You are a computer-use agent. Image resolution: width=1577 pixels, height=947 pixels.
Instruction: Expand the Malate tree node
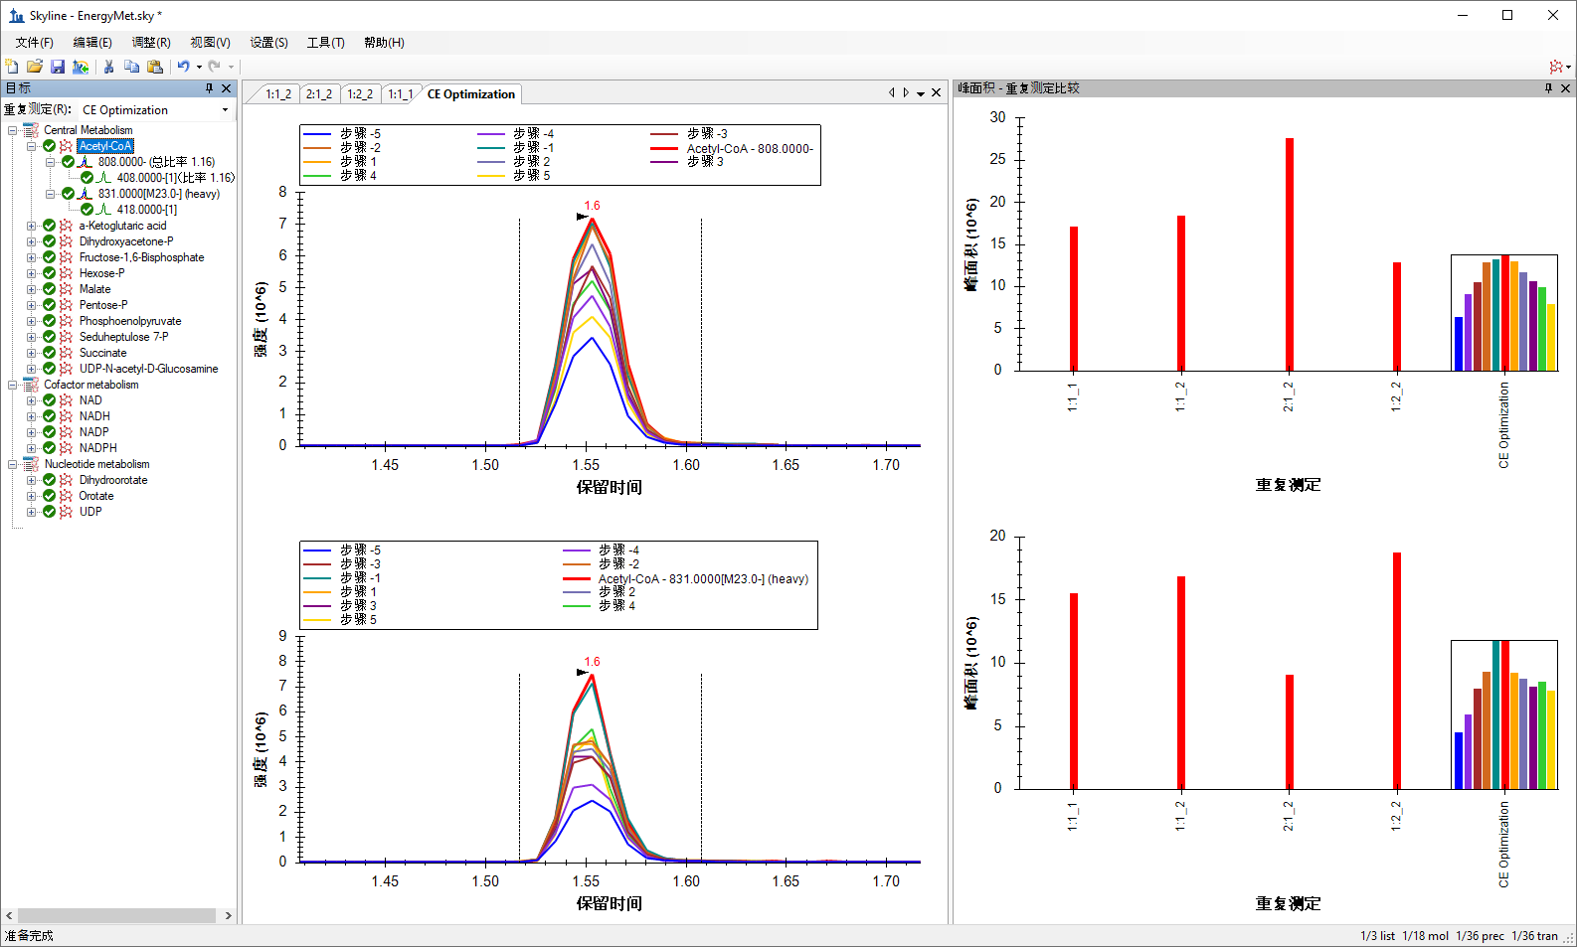point(32,289)
